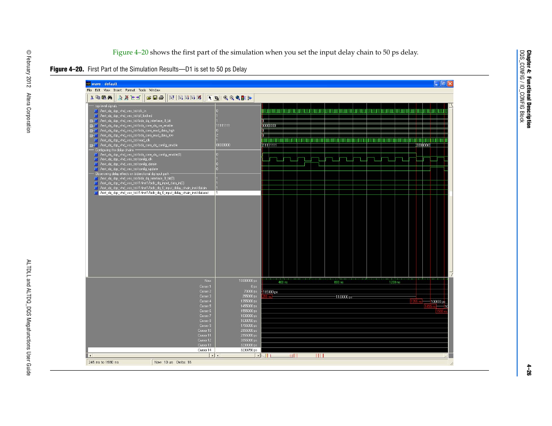Click the Zoom In magnifier icon
The image size is (552, 426).
(x=226, y=98)
